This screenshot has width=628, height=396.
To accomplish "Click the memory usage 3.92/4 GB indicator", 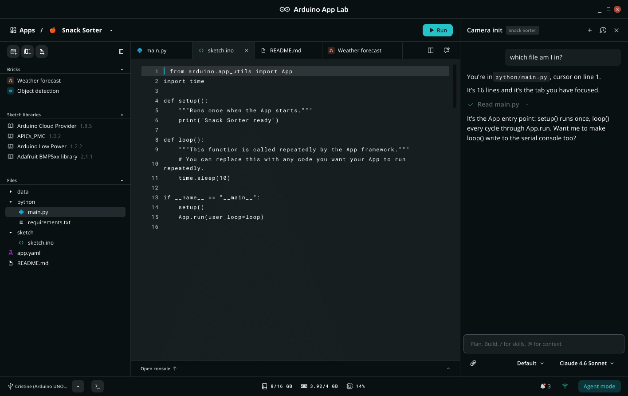I will [319, 386].
